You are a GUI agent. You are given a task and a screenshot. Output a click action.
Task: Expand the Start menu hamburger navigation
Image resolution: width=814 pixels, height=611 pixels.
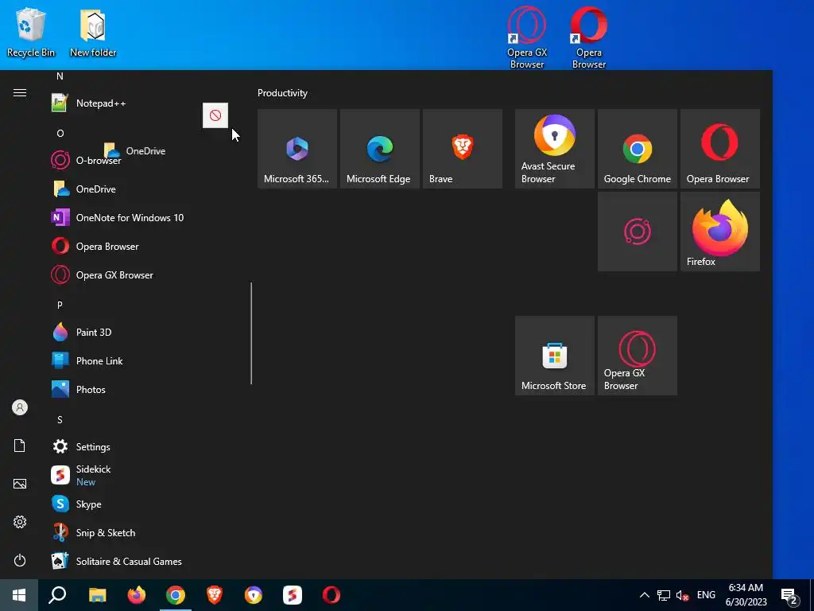pos(20,92)
